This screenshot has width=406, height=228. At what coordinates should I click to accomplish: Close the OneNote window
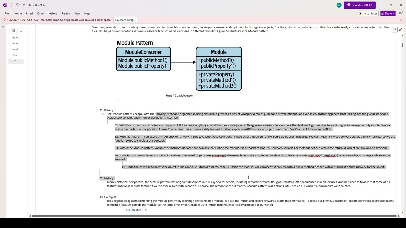pos(401,5)
